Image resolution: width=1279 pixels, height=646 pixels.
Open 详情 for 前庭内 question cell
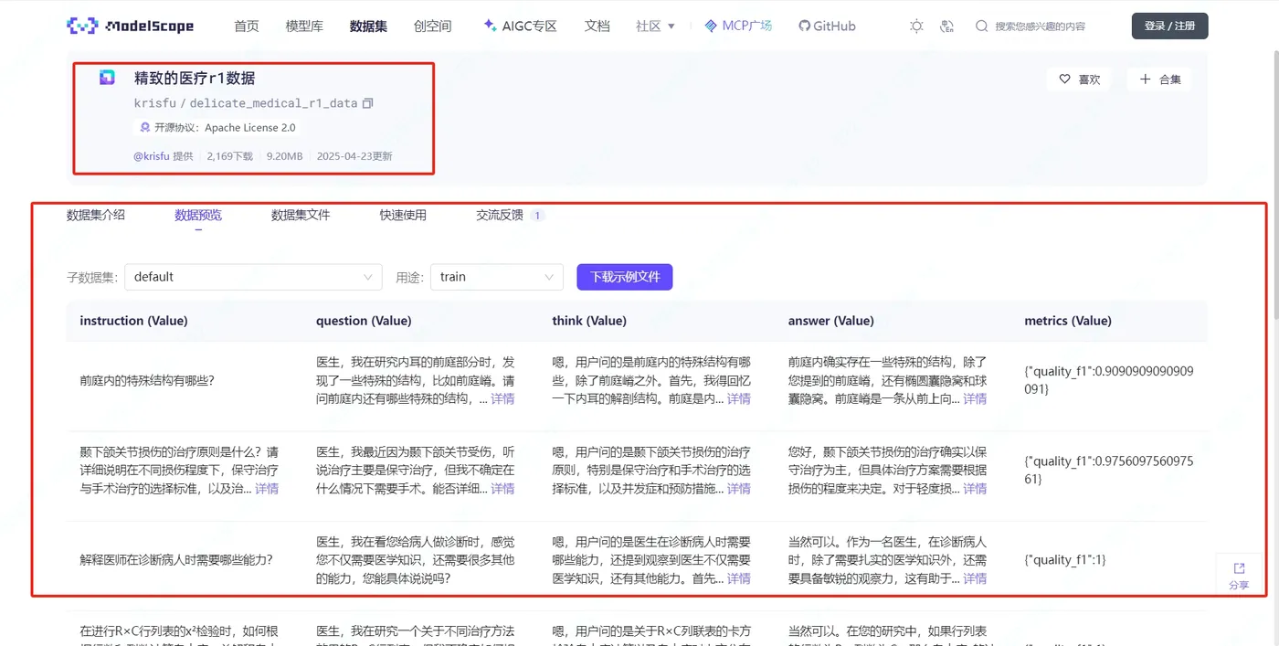(502, 399)
